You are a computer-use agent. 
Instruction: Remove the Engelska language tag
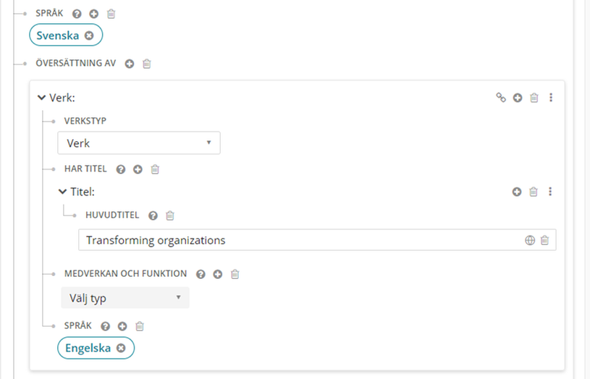point(121,349)
